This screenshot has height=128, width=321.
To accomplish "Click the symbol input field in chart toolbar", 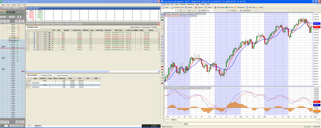I will [x=169, y=11].
